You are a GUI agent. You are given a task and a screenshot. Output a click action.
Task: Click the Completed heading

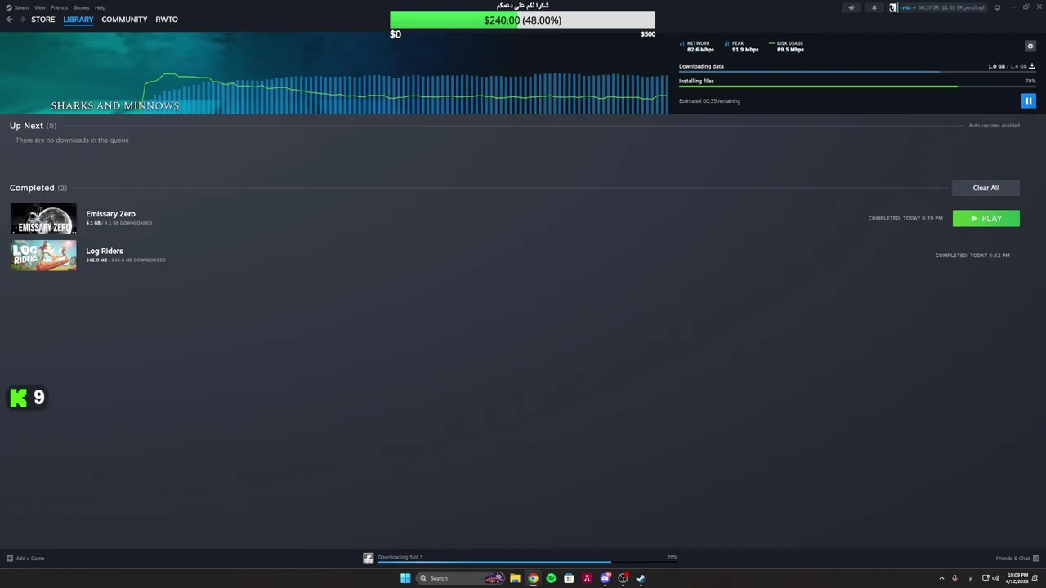pos(32,188)
